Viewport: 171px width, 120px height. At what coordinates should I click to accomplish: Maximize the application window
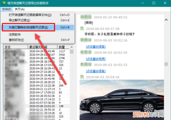(x=154, y=3)
